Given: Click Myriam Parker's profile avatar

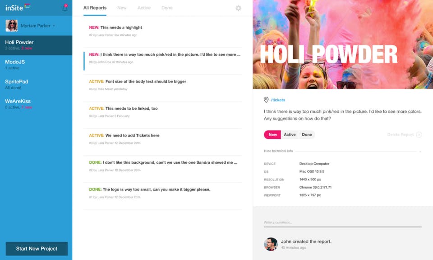Looking at the screenshot, I should tap(12, 26).
